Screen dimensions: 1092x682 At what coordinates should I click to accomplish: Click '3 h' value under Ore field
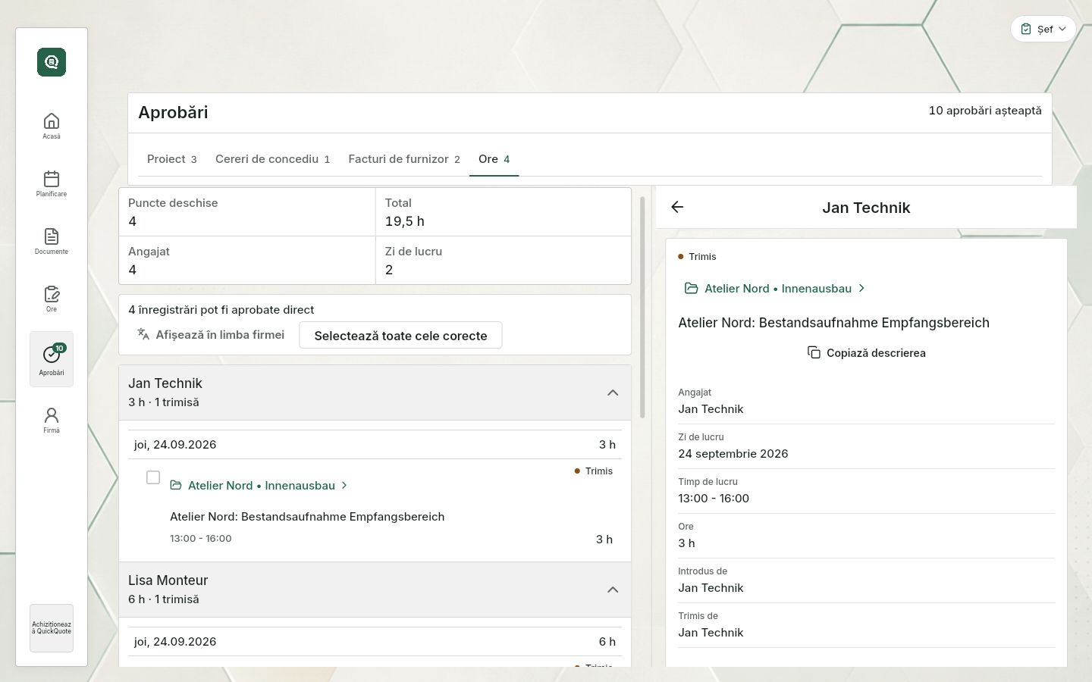click(686, 543)
